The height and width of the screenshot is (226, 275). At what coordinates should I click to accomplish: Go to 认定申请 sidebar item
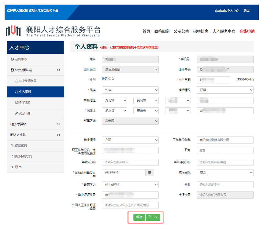pyautogui.click(x=24, y=113)
